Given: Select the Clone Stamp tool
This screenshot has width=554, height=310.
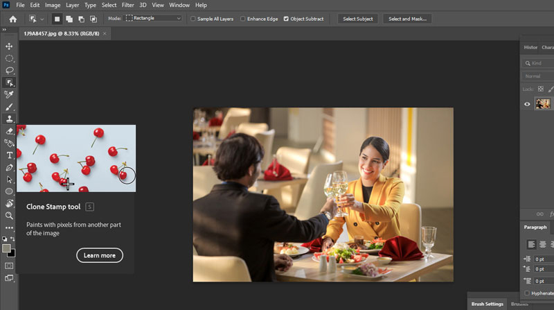Looking at the screenshot, I should click(10, 119).
